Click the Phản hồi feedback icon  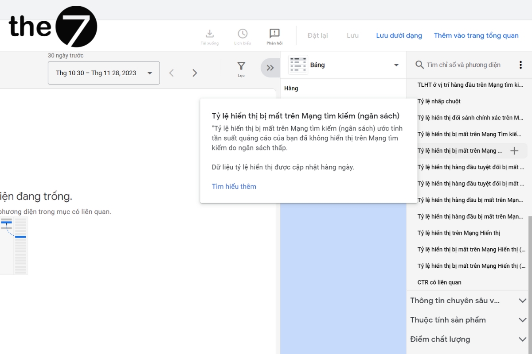tap(274, 34)
